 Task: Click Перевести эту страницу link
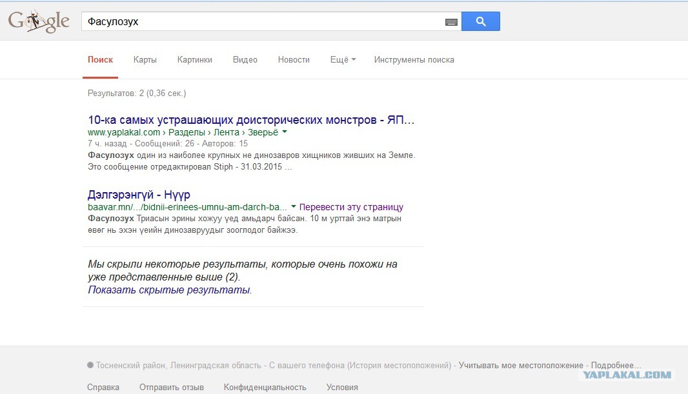(x=351, y=207)
